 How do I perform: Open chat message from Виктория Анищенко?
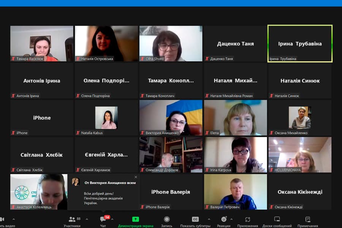point(103,192)
